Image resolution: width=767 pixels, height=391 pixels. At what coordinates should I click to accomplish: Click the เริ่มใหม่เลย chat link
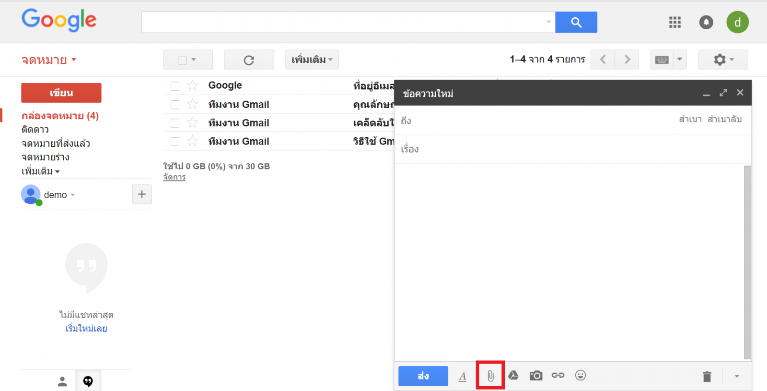[86, 329]
